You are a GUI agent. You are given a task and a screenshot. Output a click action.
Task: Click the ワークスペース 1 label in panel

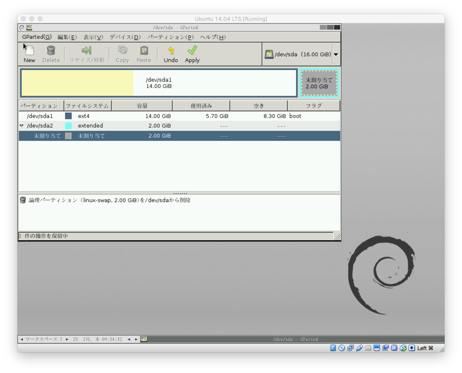(44, 340)
